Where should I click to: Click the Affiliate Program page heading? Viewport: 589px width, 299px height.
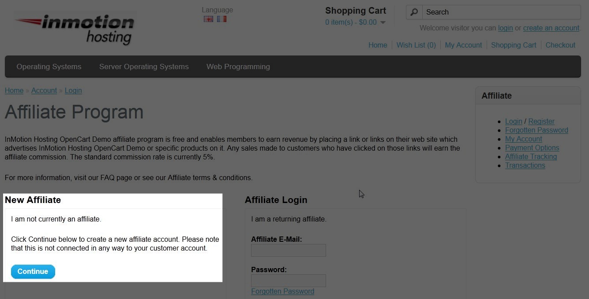74,112
